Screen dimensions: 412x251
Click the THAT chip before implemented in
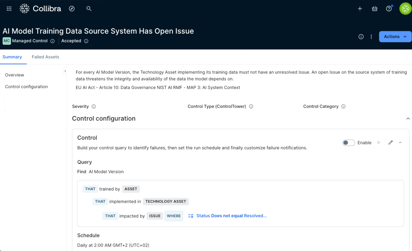[x=100, y=202]
